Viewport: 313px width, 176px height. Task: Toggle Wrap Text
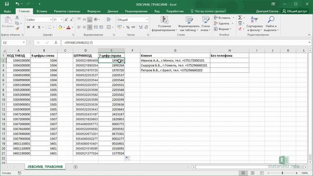tap(109, 20)
